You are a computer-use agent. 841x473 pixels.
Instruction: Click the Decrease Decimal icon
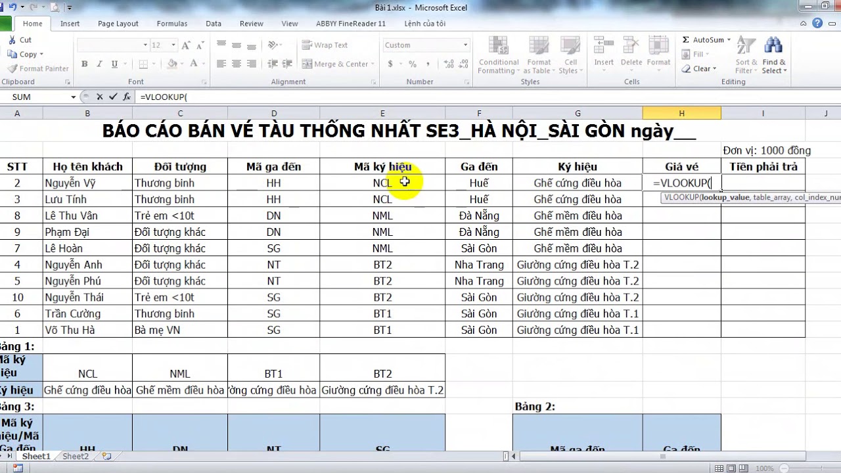(x=463, y=64)
